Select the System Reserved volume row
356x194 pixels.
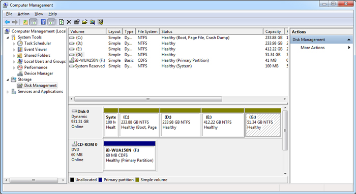pos(179,66)
